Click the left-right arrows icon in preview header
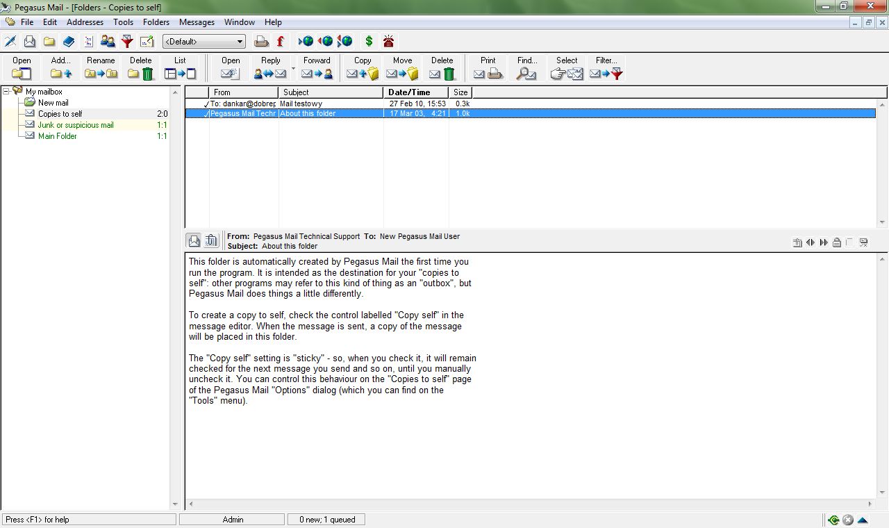 point(810,242)
